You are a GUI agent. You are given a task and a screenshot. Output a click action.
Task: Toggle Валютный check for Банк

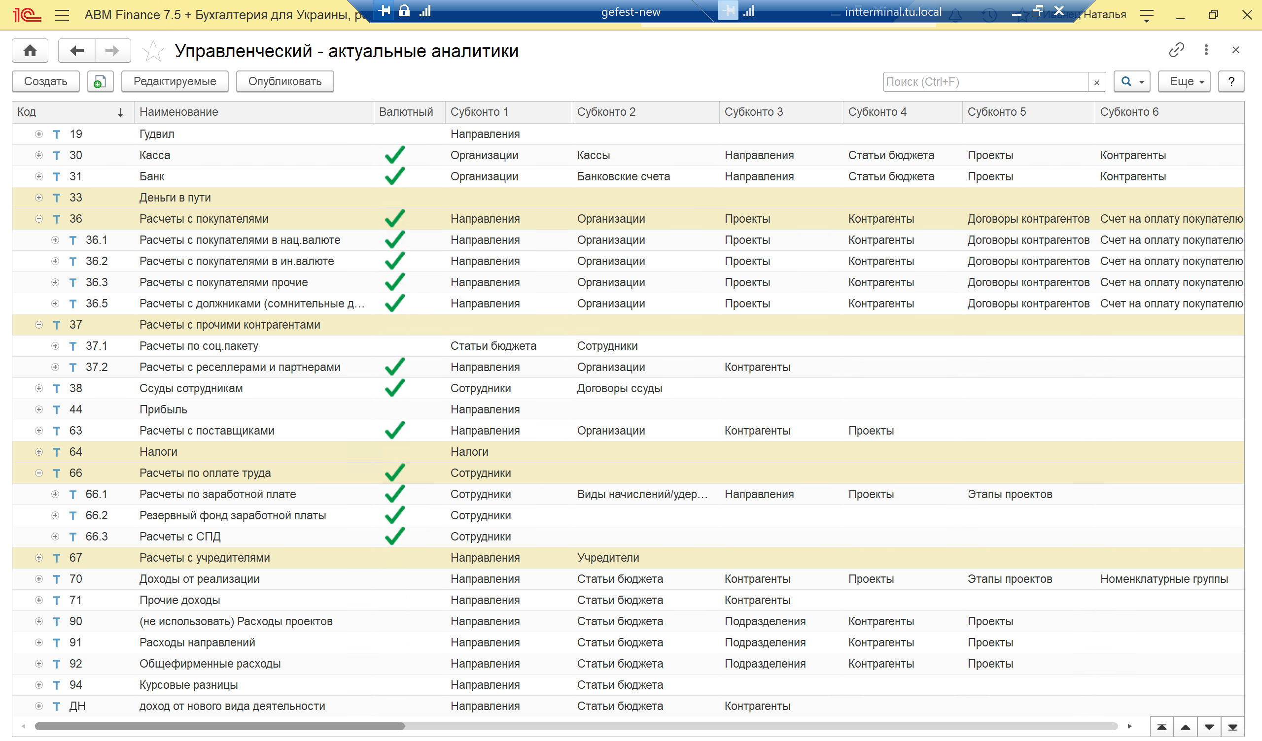pos(395,176)
